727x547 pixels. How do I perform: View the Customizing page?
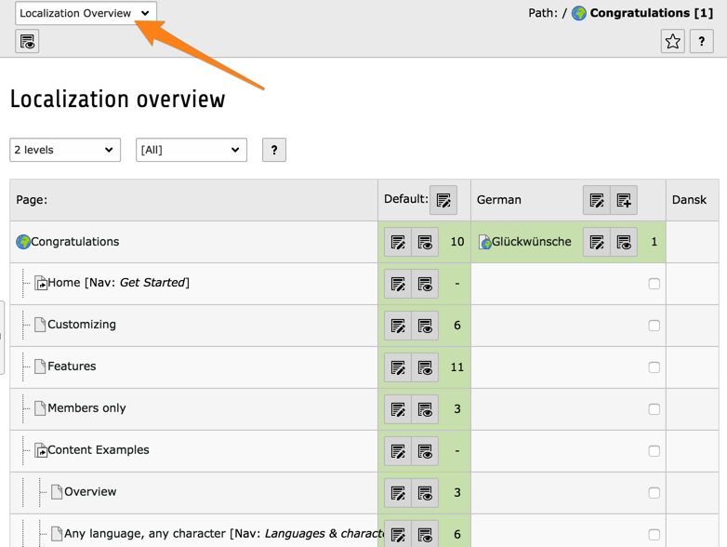click(425, 326)
